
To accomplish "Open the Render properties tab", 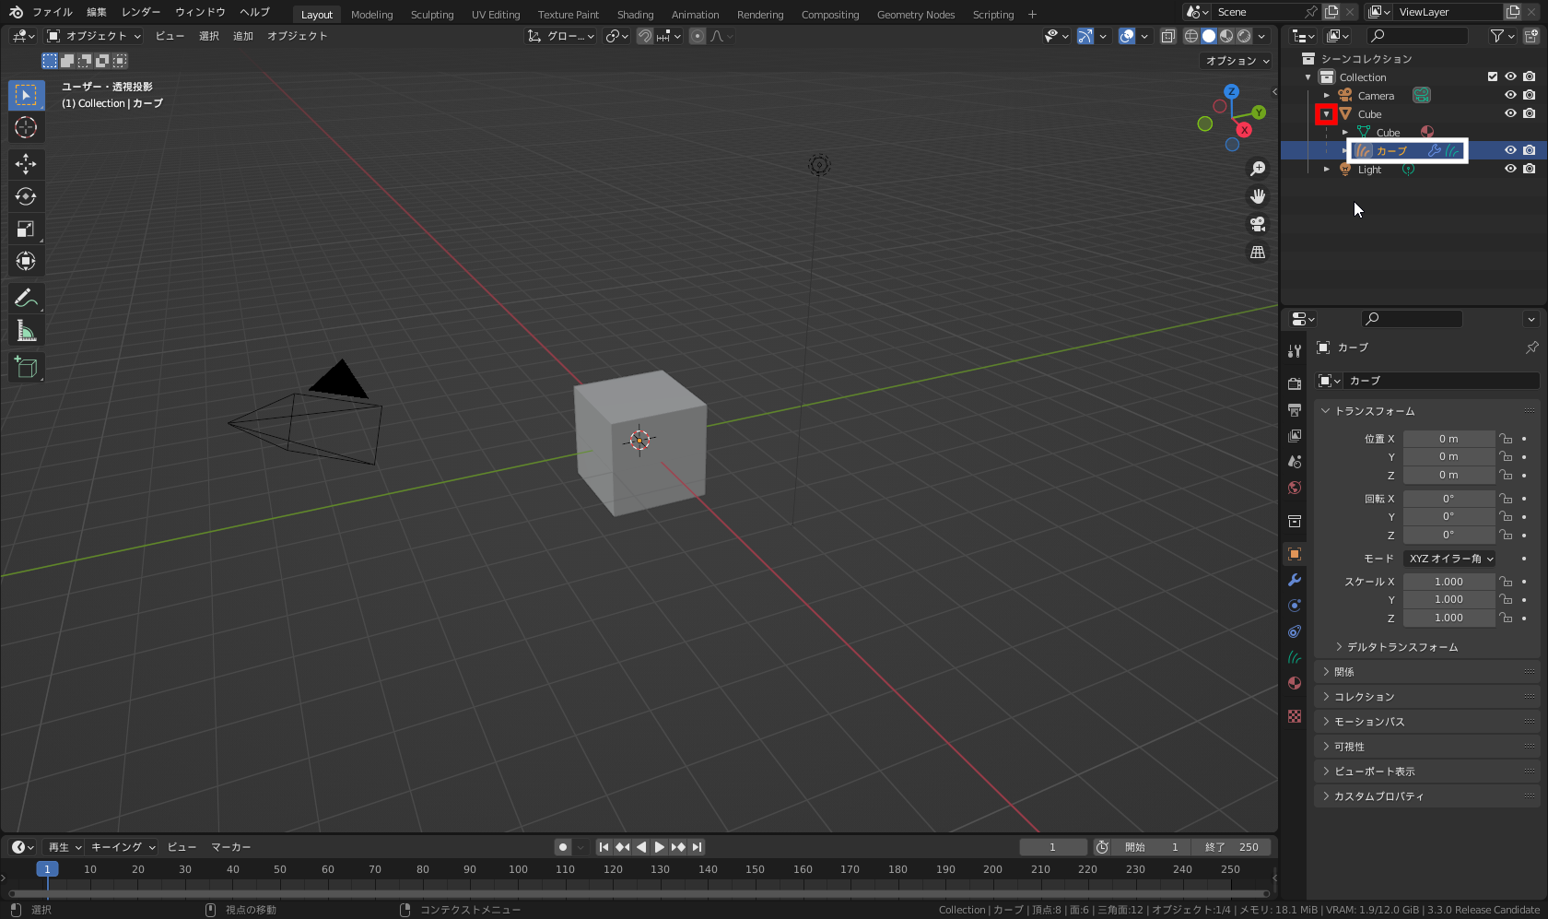I will [x=1295, y=383].
